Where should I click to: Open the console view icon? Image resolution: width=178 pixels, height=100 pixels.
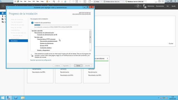(x=85, y=1)
